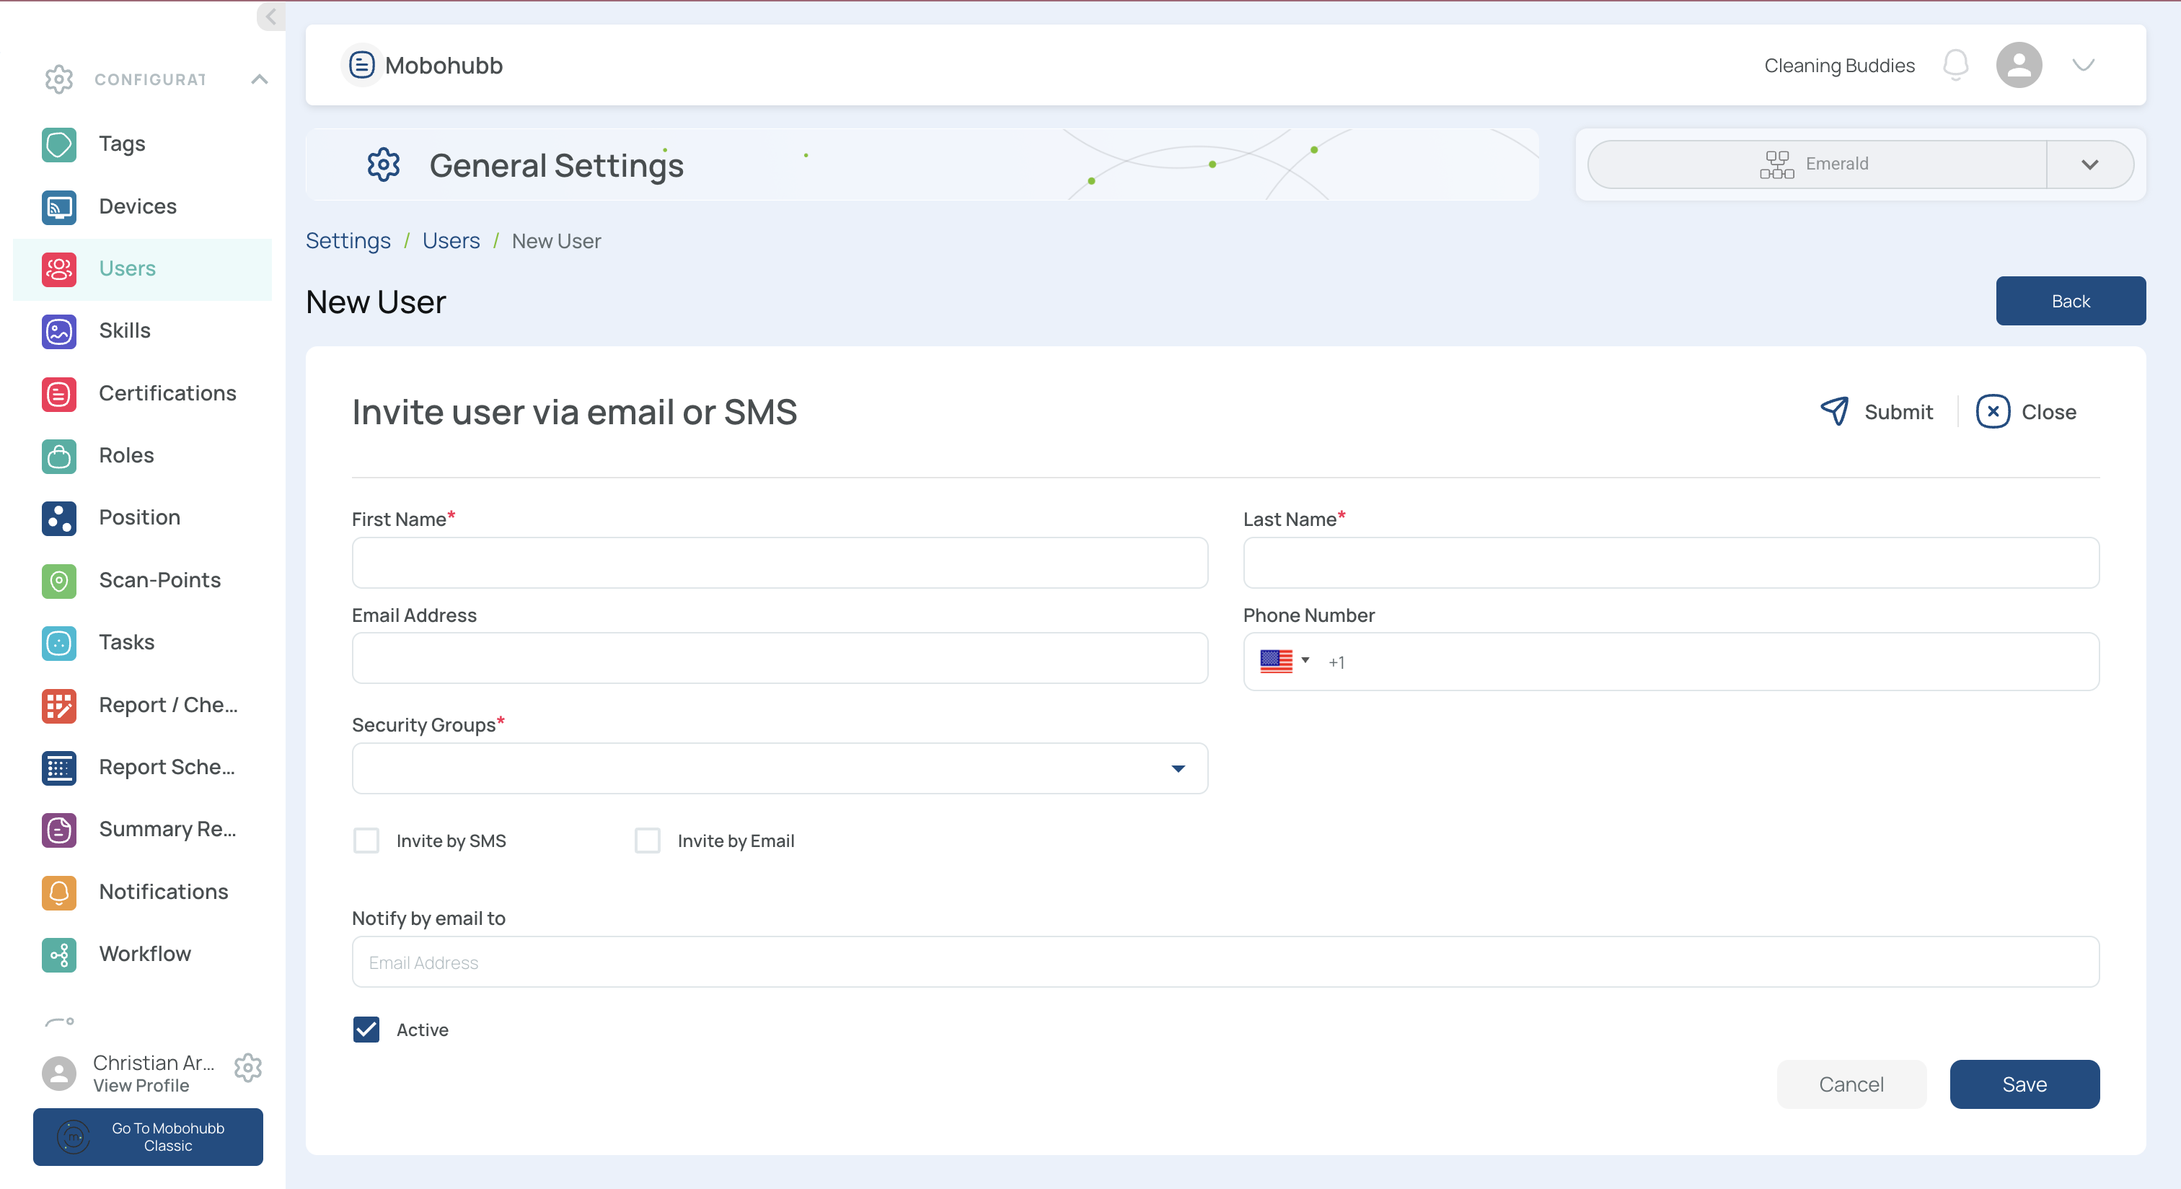2181x1189 pixels.
Task: Click the Summary Report icon
Action: point(58,830)
